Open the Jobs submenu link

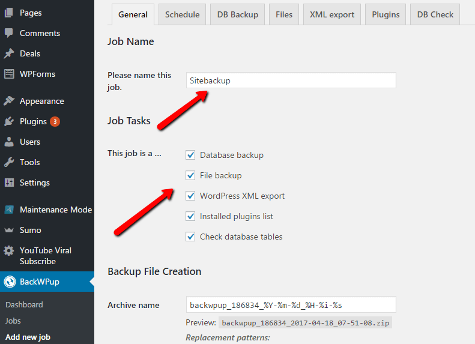[13, 321]
